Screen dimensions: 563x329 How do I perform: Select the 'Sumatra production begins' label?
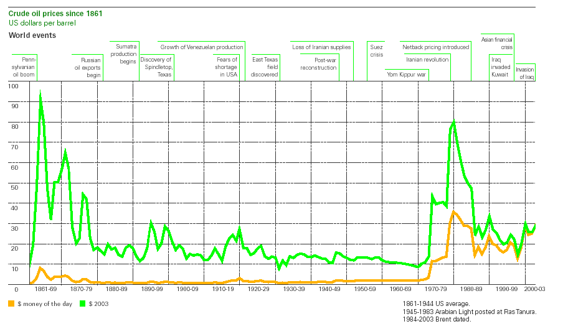click(x=123, y=53)
